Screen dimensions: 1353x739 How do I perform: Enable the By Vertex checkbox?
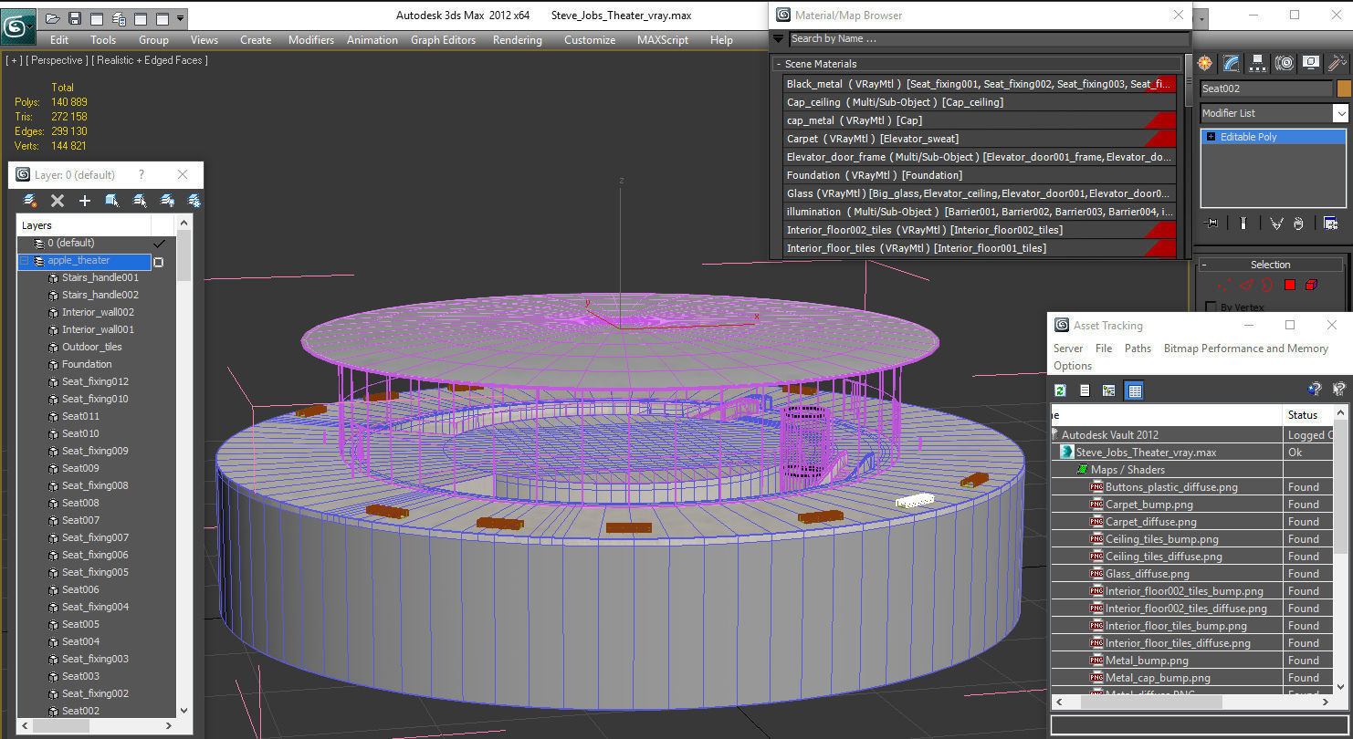1211,307
